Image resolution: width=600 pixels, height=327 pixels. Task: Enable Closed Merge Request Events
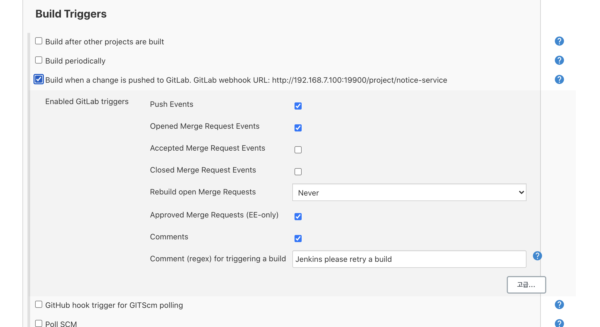(x=298, y=172)
